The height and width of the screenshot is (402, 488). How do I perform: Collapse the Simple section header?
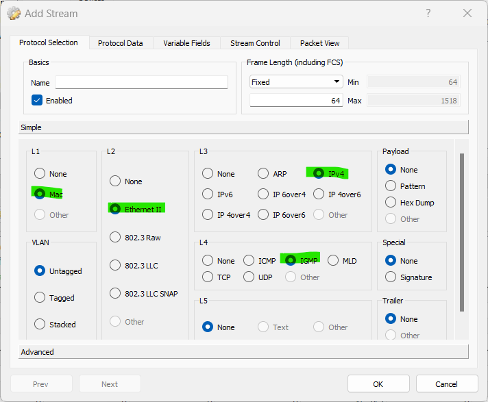pyautogui.click(x=243, y=127)
